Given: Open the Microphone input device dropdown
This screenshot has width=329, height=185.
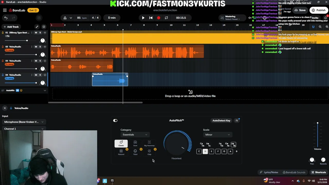Looking at the screenshot, I should (x=24, y=122).
